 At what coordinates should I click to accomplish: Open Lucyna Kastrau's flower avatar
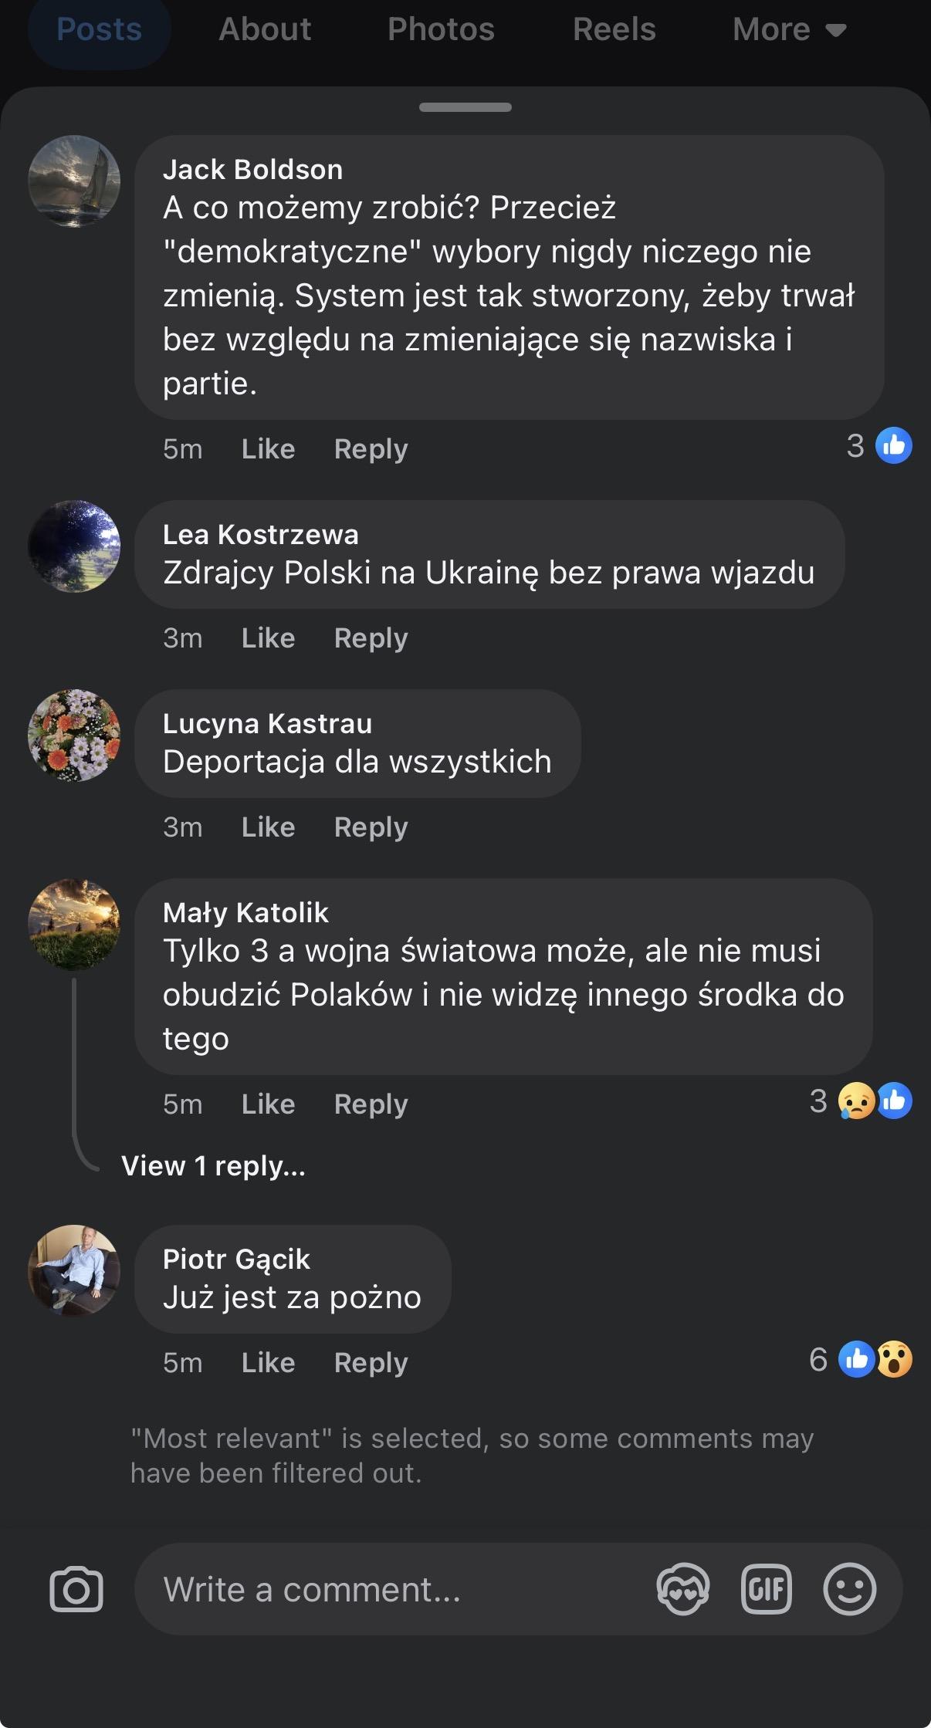[74, 735]
